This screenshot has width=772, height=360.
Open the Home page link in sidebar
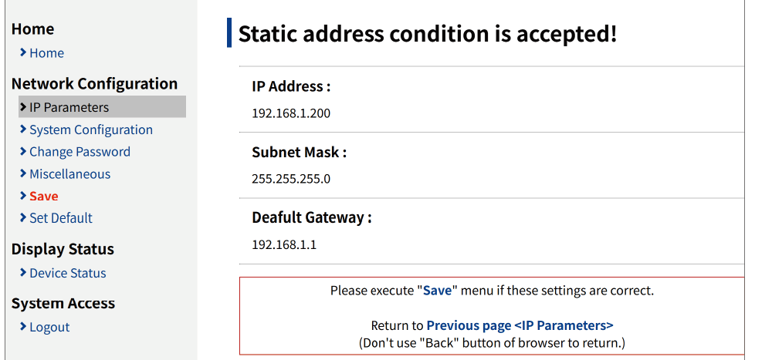pyautogui.click(x=46, y=53)
